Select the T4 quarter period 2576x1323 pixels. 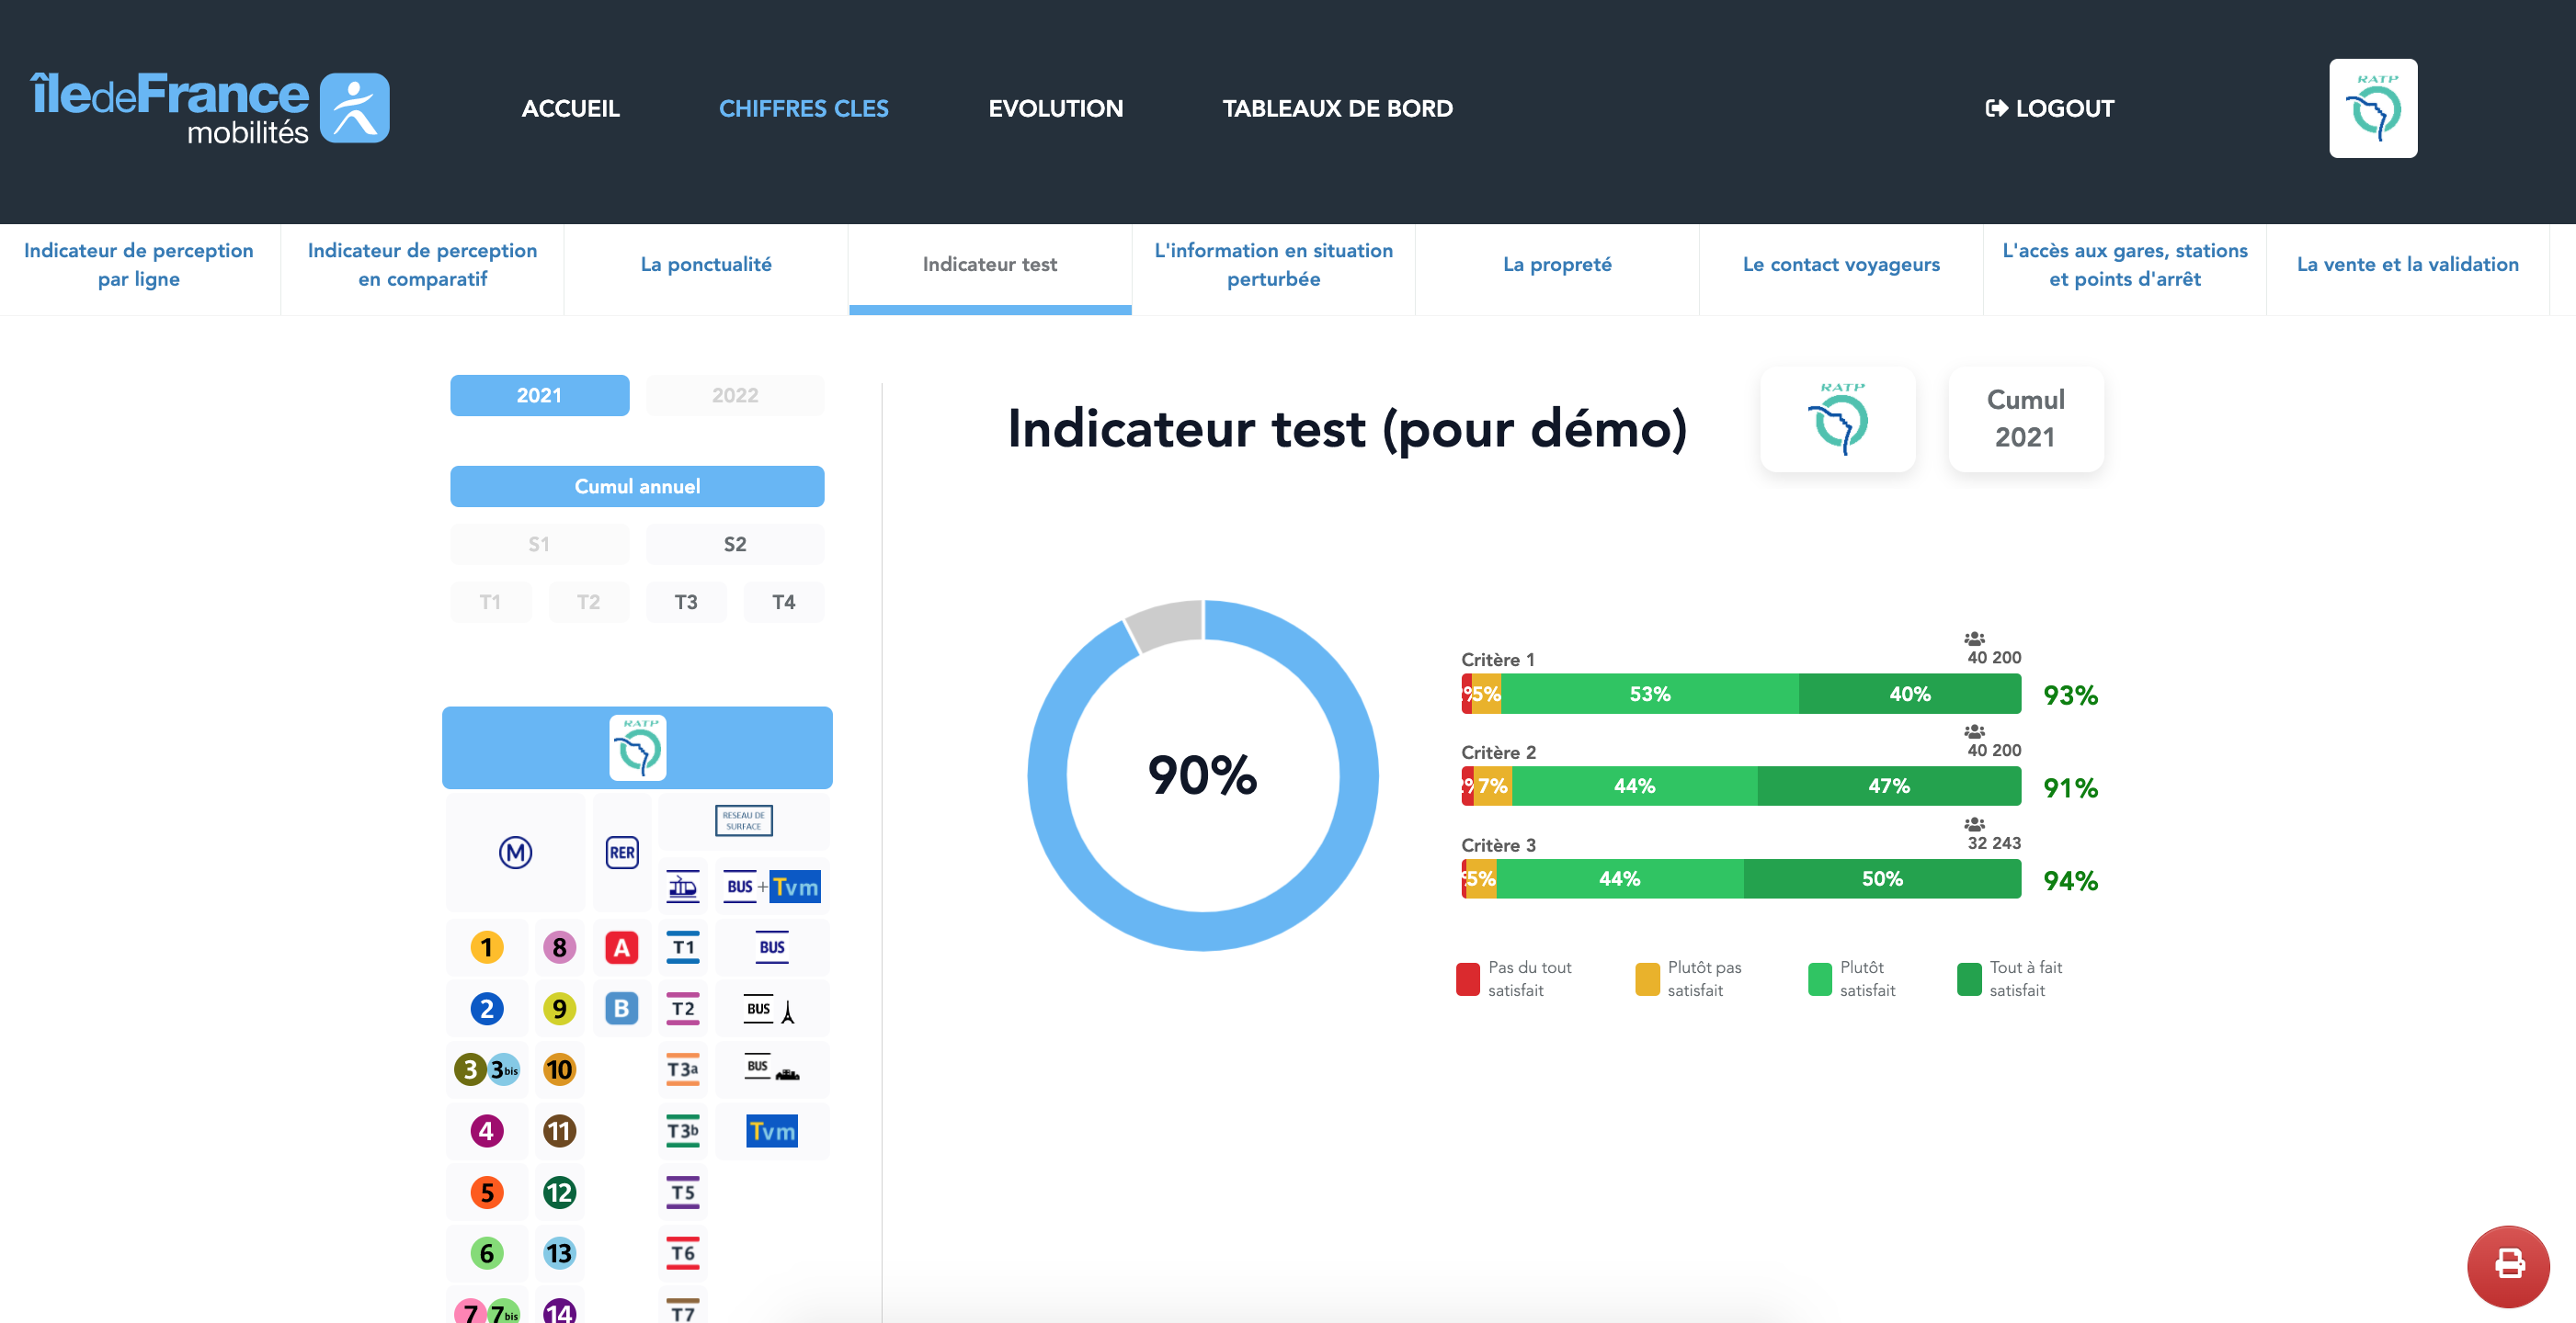[x=783, y=602]
